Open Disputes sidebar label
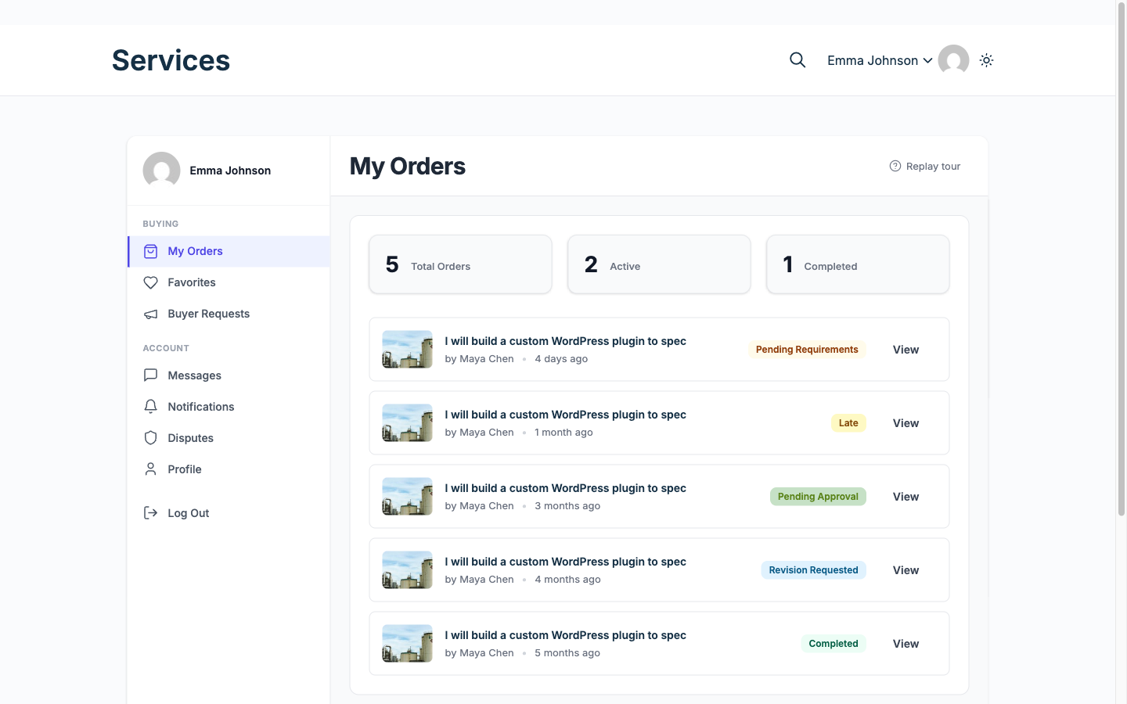1127x704 pixels. (x=190, y=438)
